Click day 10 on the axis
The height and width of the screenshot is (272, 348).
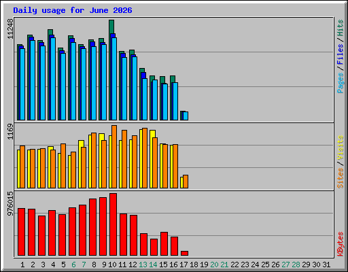pos(112,265)
